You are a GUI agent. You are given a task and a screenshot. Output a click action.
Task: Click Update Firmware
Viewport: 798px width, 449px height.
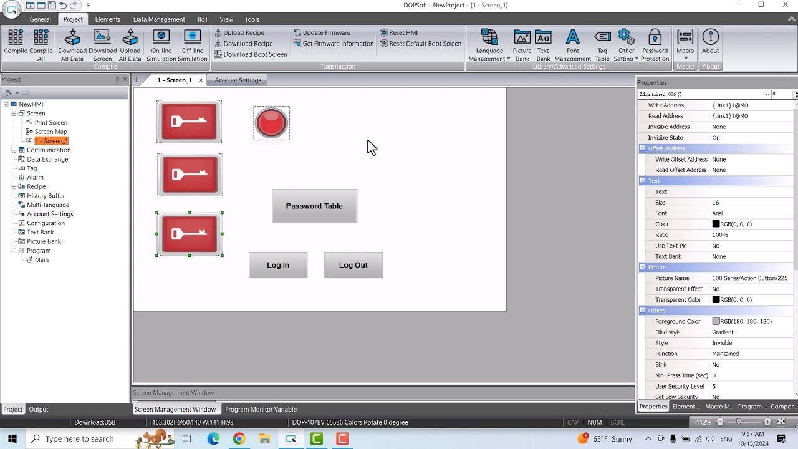click(x=322, y=32)
